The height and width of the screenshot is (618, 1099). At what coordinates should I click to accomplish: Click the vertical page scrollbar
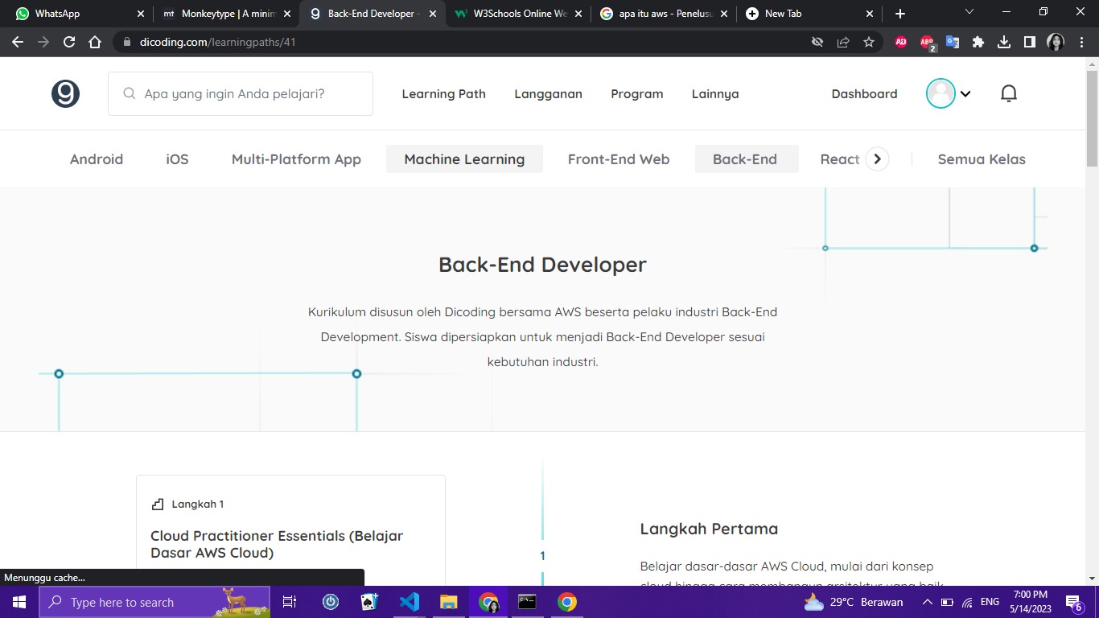1092,117
